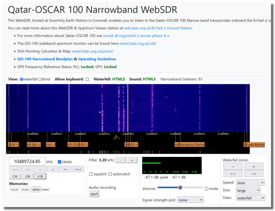Viewport: 275px width, 211px height.
Task: Open the QO-100 Narrowband Bandplan link
Action: pyautogui.click(x=45, y=59)
